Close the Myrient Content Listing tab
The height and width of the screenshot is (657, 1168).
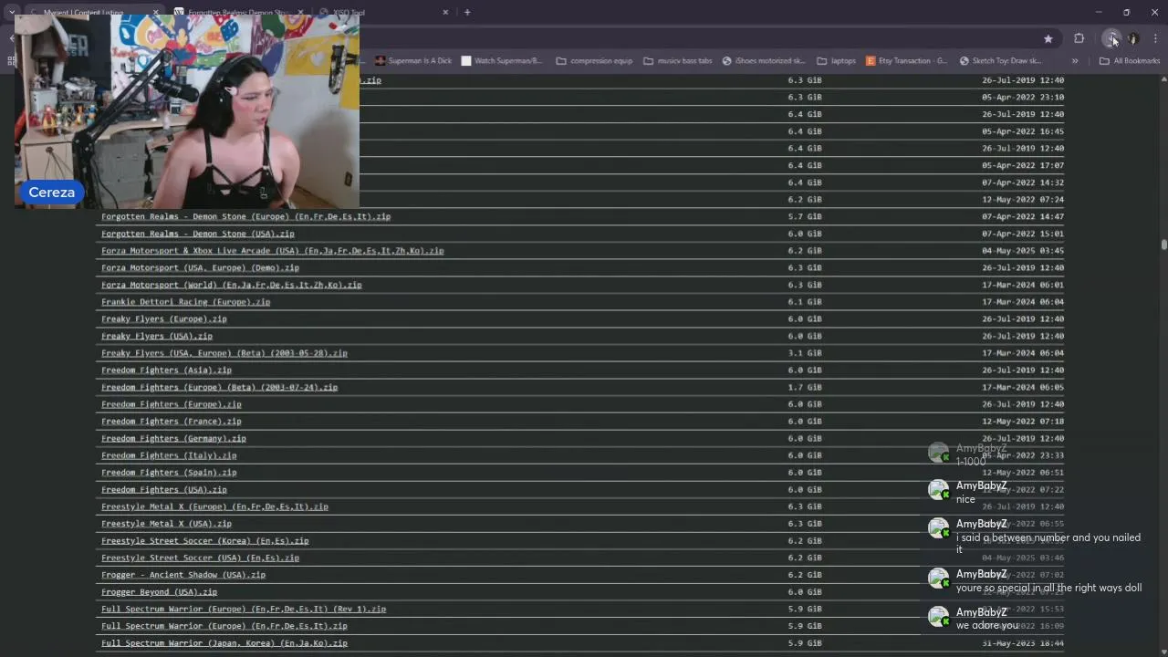point(155,13)
